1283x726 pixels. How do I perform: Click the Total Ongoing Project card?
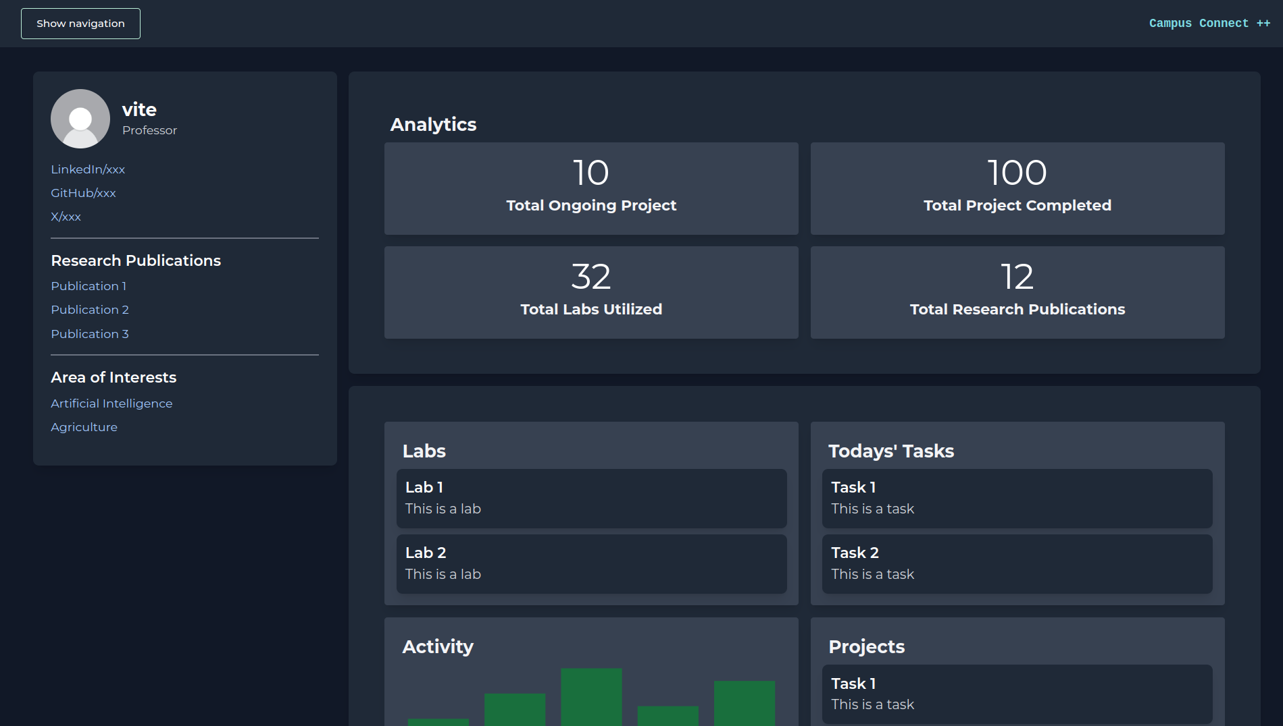pos(591,188)
